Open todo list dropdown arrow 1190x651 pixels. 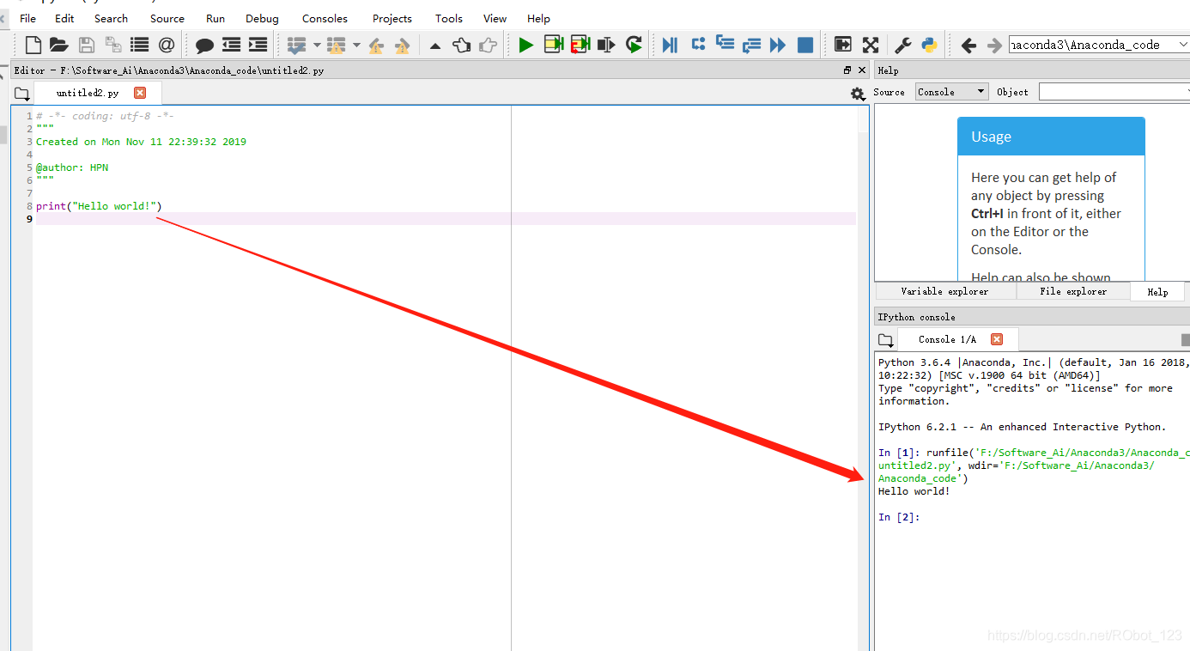[317, 45]
